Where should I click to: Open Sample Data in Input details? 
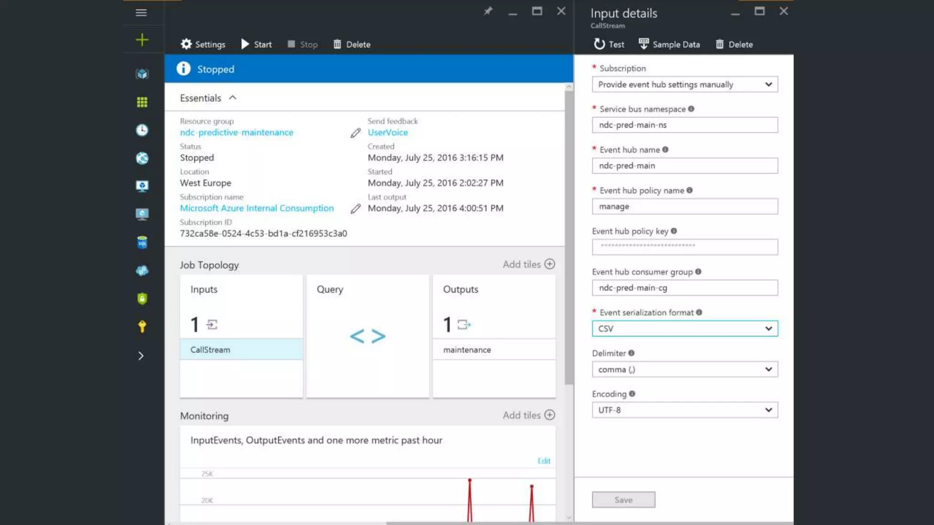[x=669, y=44]
